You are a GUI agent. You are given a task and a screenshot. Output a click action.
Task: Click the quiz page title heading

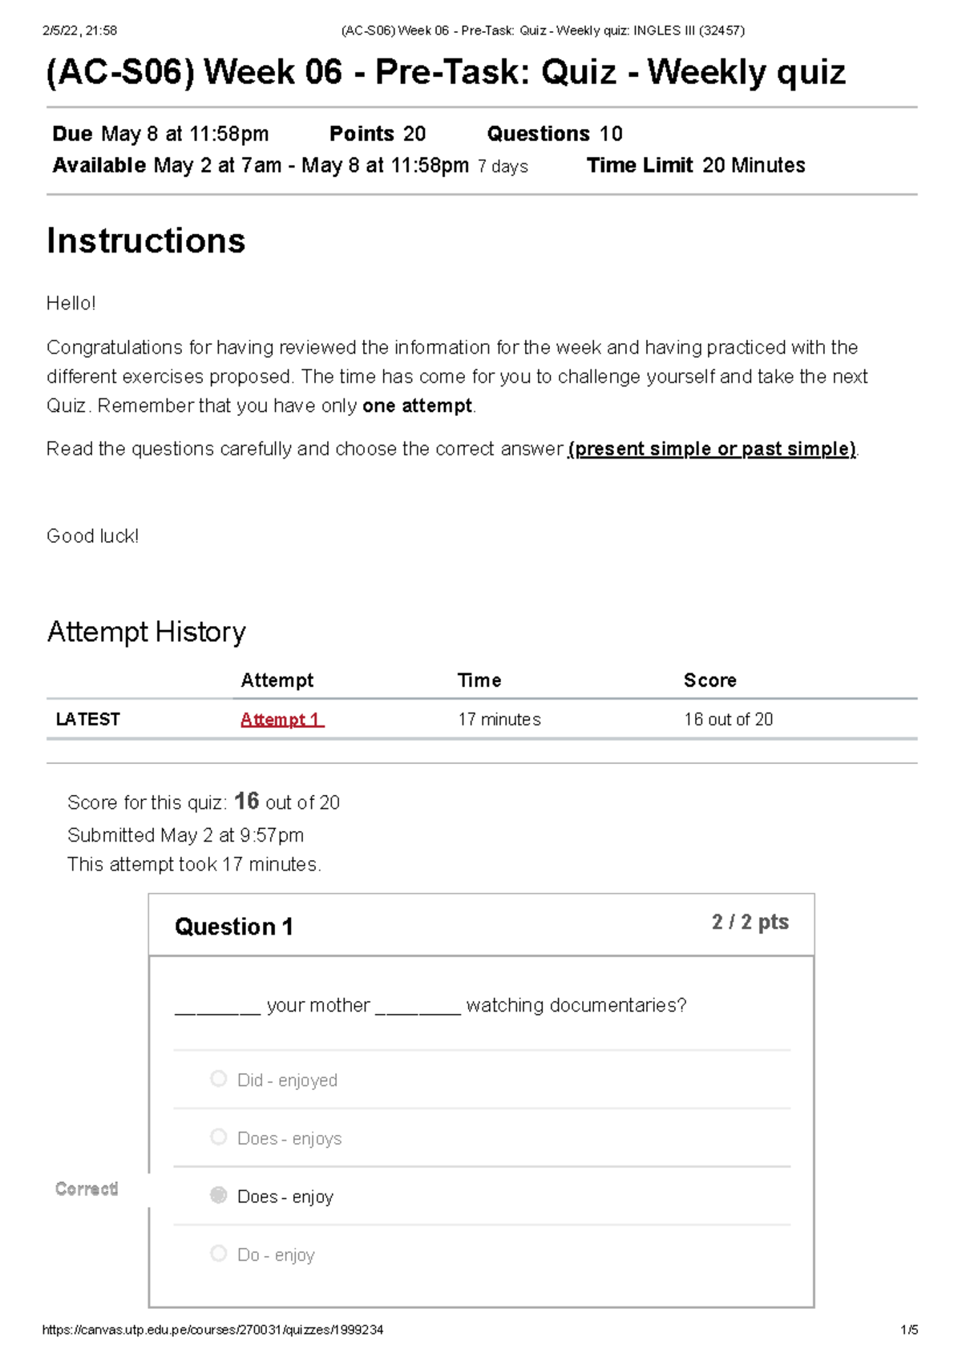coord(447,72)
